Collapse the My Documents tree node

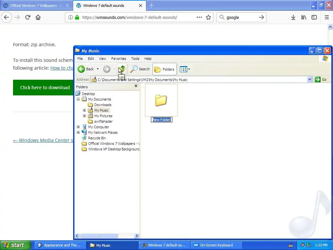point(78,99)
